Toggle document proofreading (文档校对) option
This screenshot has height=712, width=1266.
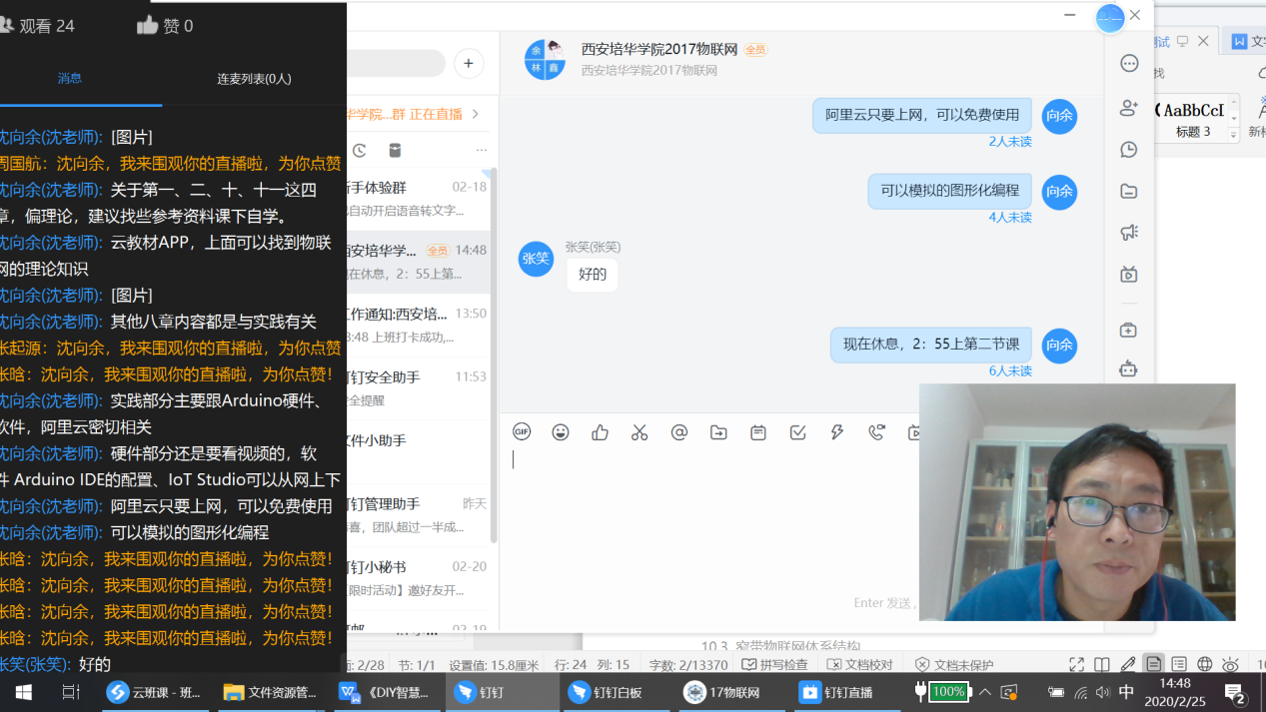(860, 665)
